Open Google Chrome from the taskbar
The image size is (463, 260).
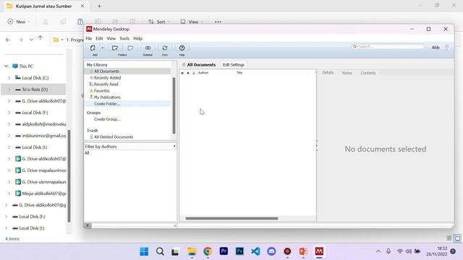[x=208, y=251]
